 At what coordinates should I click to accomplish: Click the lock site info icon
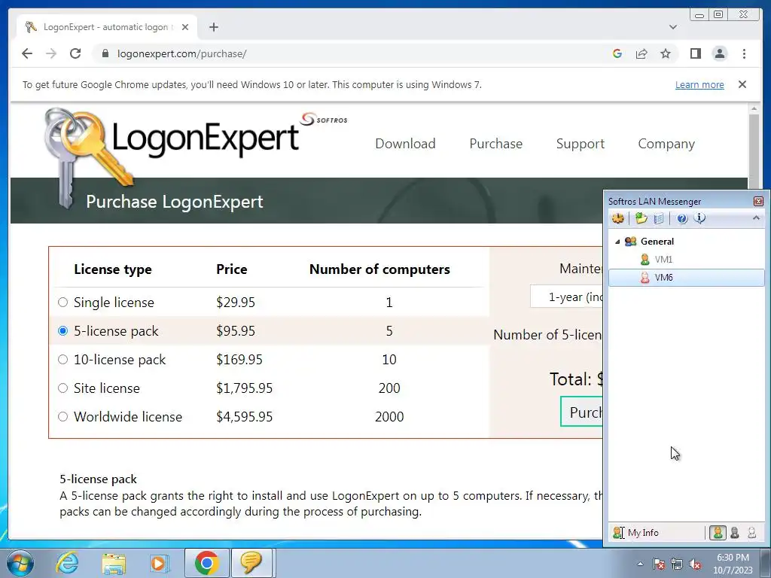tap(105, 53)
